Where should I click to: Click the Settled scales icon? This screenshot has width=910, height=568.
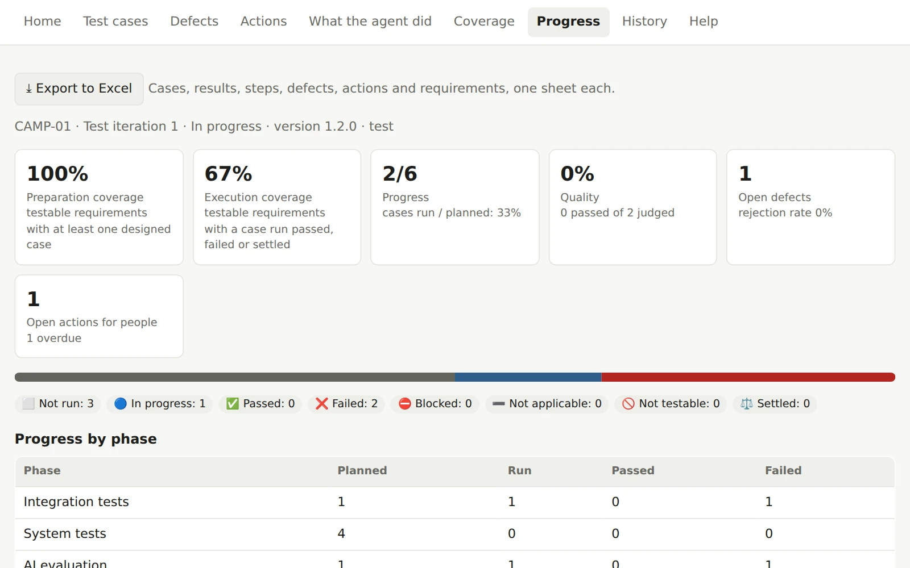747,404
